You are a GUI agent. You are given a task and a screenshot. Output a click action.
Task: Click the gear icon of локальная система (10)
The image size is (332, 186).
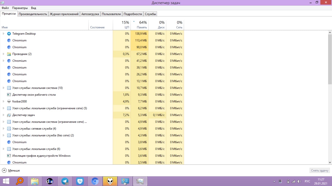[x=9, y=88]
